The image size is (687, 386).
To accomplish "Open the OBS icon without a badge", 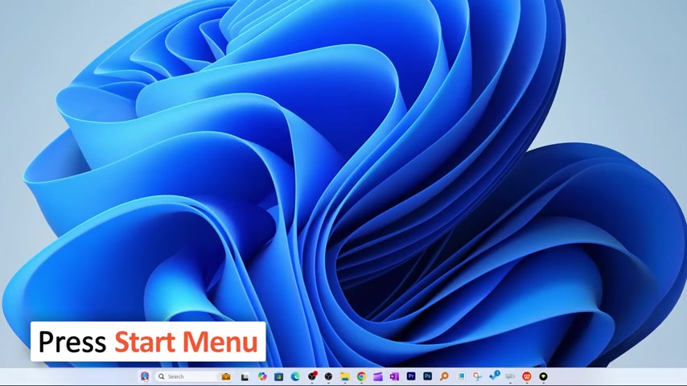I will click(x=328, y=376).
